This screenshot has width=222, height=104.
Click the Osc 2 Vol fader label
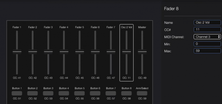click(x=126, y=27)
